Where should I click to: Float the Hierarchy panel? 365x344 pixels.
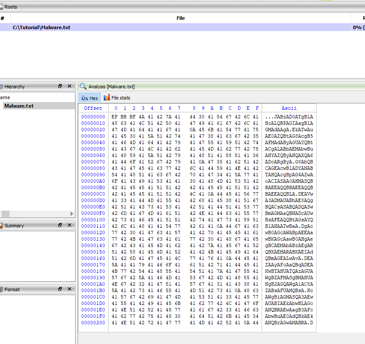[60, 86]
